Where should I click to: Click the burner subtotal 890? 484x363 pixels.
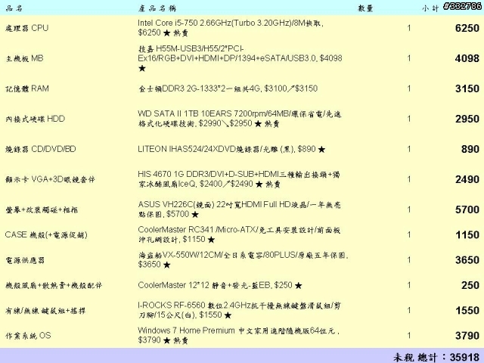(470, 149)
